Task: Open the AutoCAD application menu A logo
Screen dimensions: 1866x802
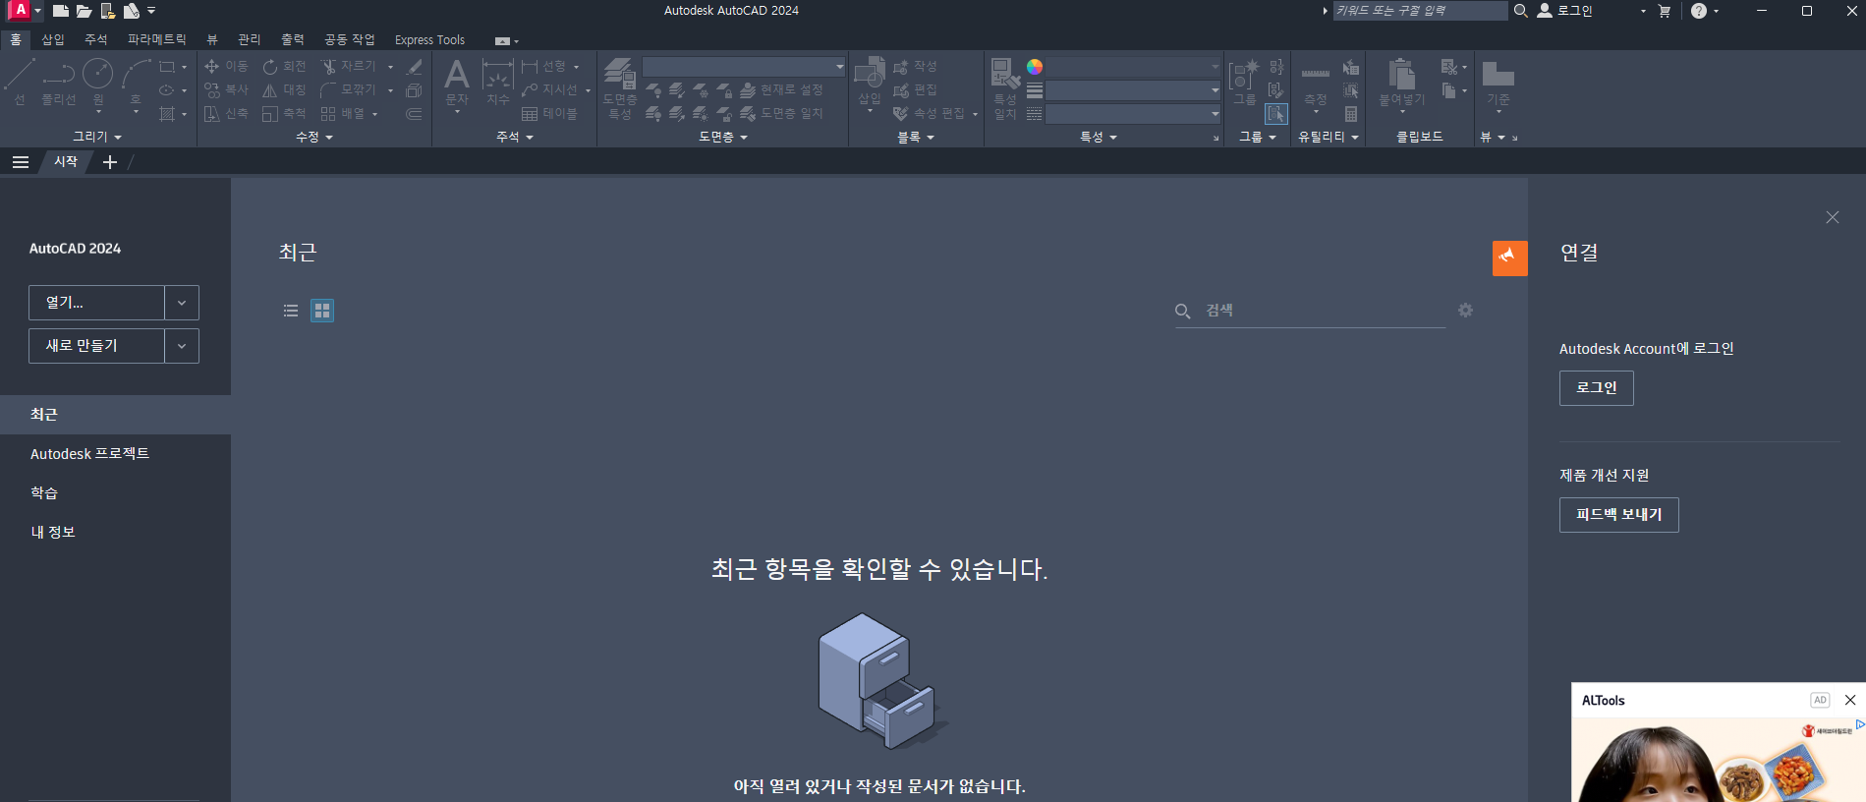Action: point(20,10)
